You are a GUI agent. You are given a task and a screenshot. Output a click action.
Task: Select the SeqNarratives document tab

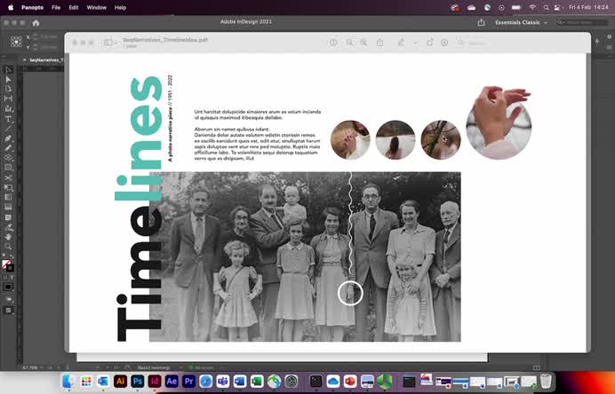click(x=44, y=59)
